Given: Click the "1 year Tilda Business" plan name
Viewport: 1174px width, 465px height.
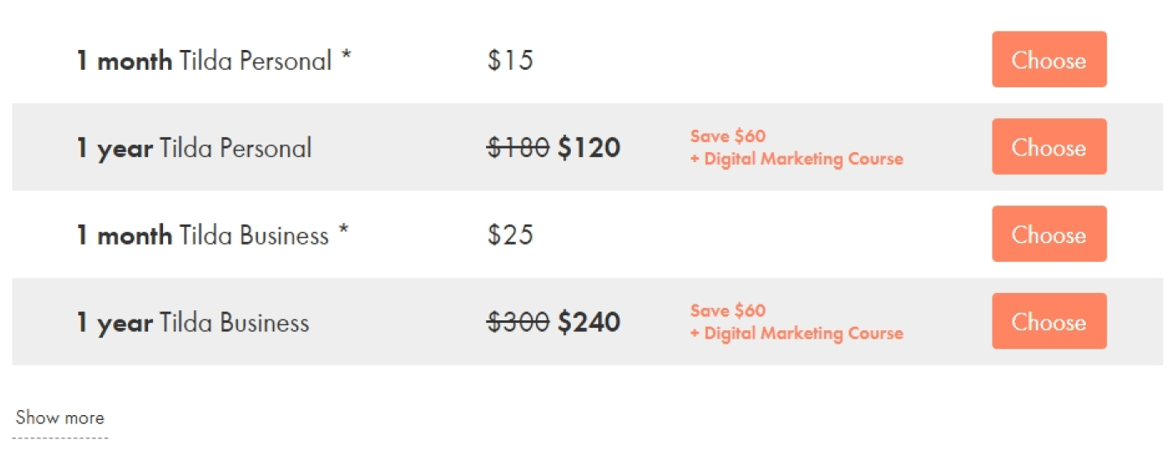Looking at the screenshot, I should click(192, 323).
